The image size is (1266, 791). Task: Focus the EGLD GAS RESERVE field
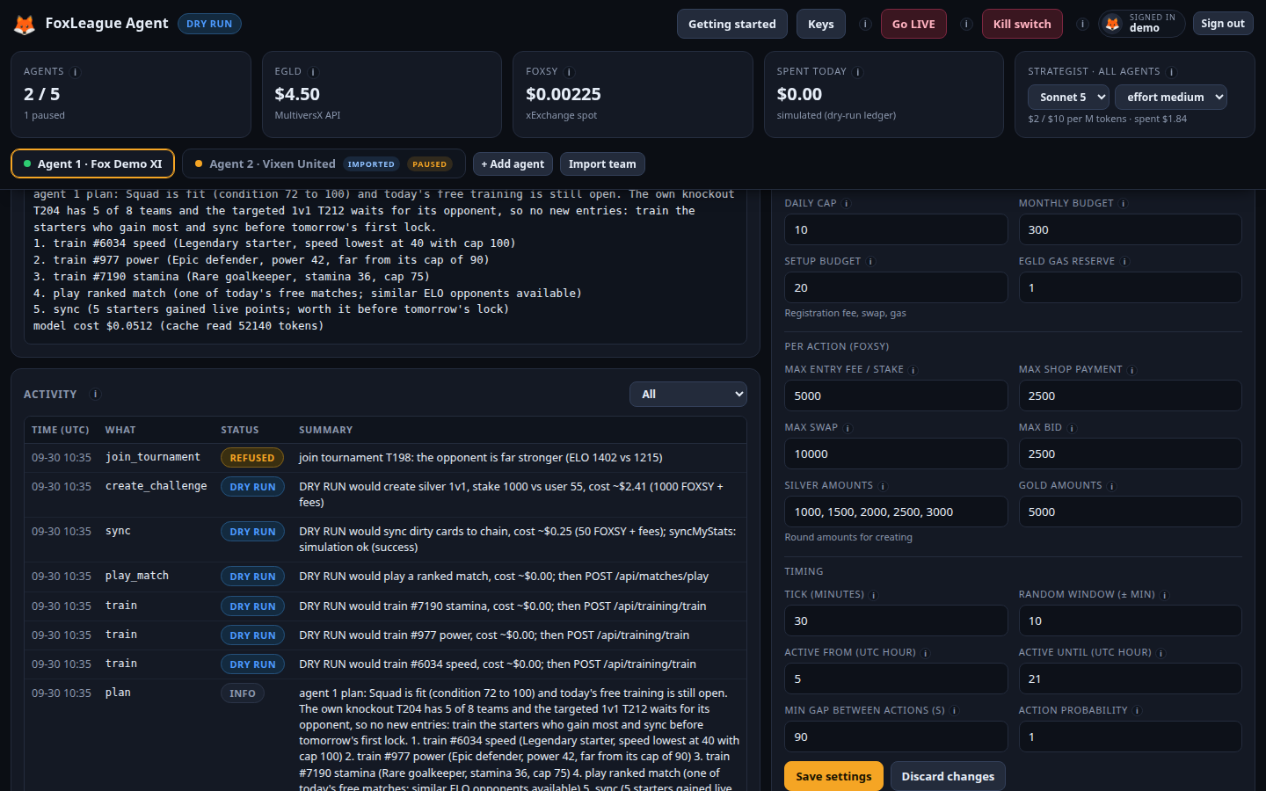1130,287
